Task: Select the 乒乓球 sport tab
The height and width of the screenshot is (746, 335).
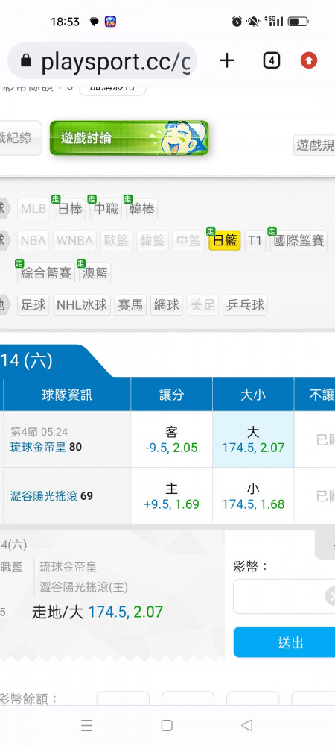Action: point(246,305)
